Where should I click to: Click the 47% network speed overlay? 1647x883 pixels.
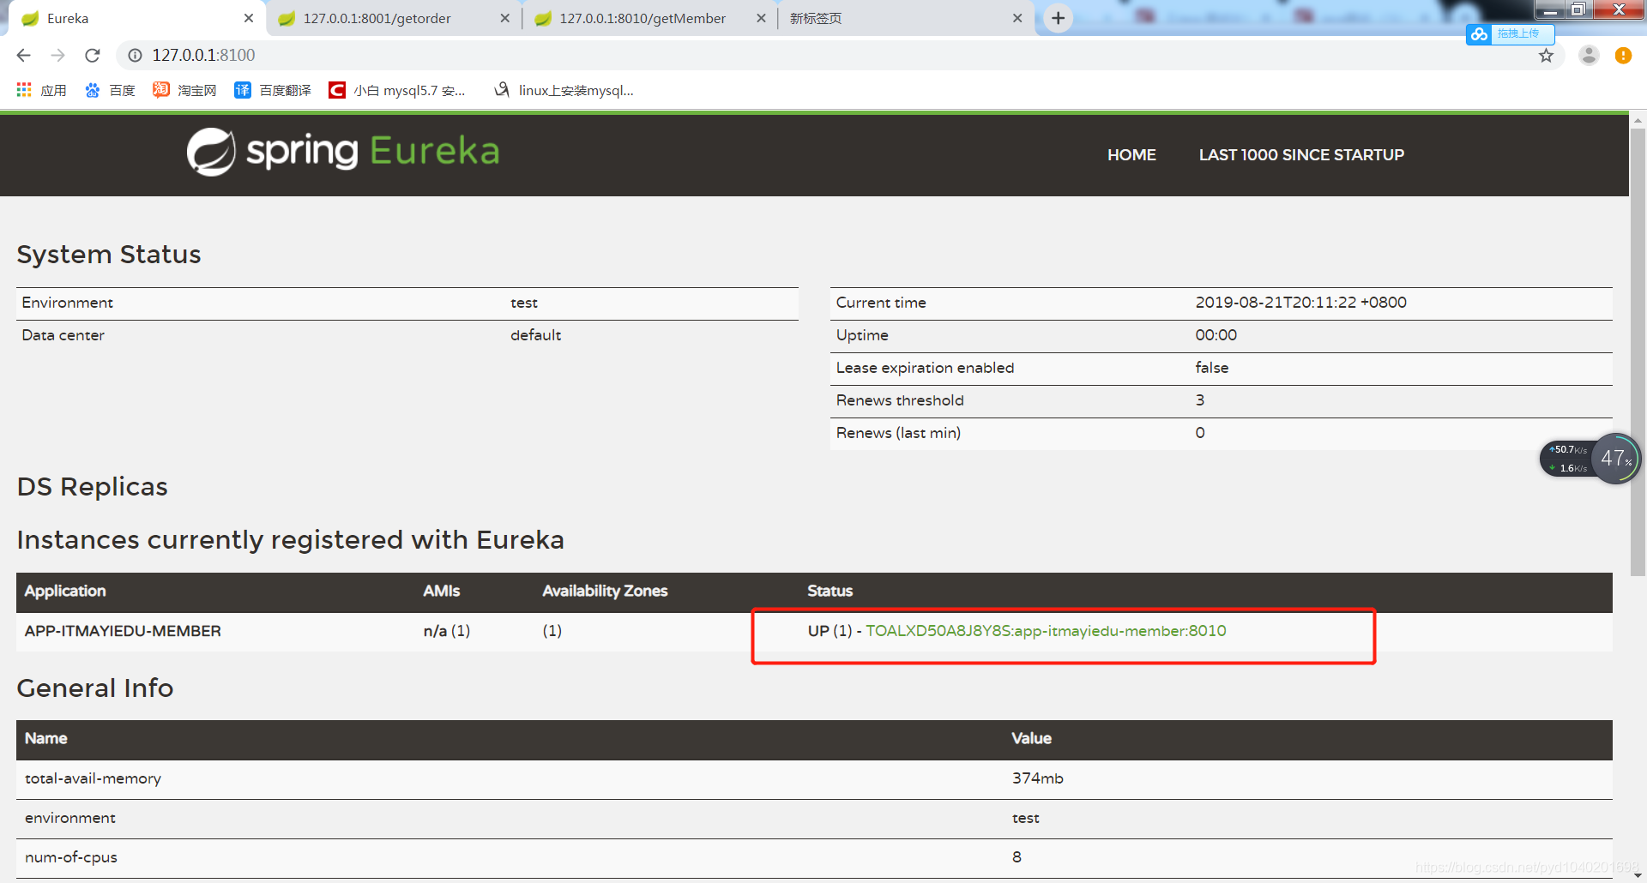tap(1614, 459)
